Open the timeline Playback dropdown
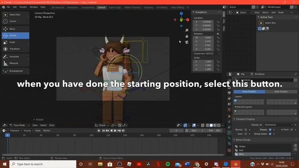The width and height of the screenshot is (299, 168). tap(15, 131)
